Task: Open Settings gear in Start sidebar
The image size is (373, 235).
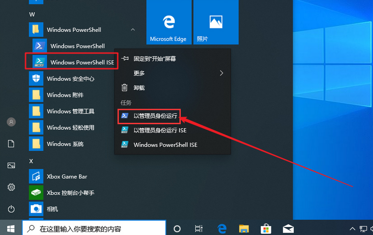Action: click(11, 187)
